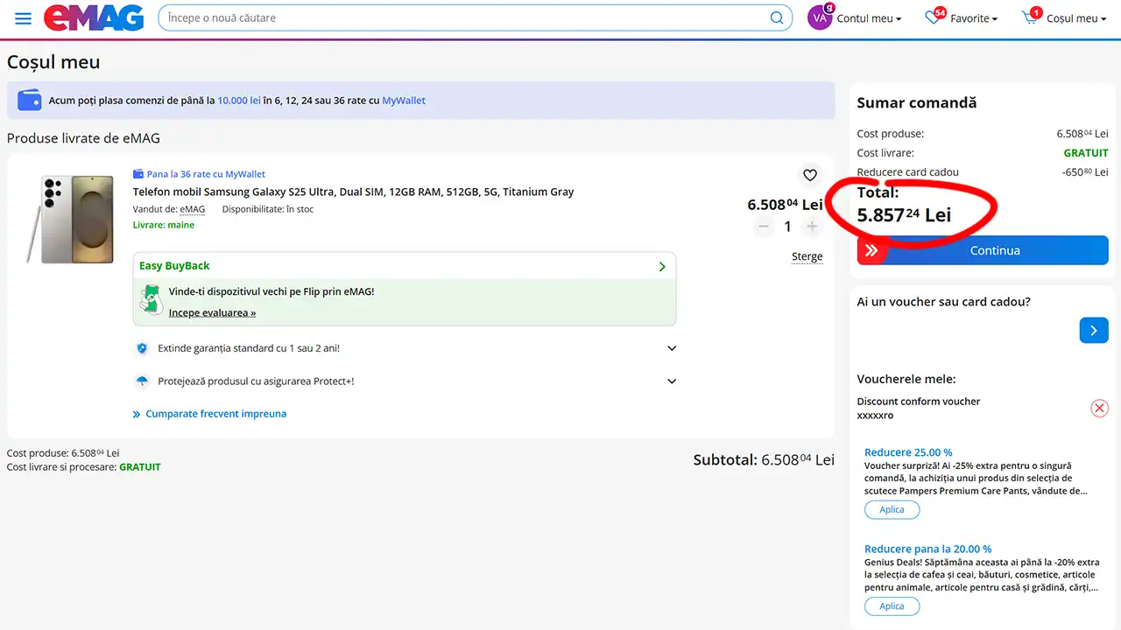Click Incepe evaluarea link
This screenshot has height=630, width=1121.
point(212,312)
